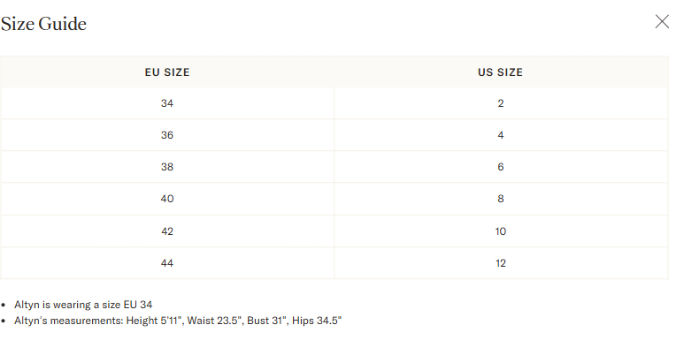Viewport: 684px width, 340px height.
Task: Select EU size 44 cell
Action: tap(167, 263)
